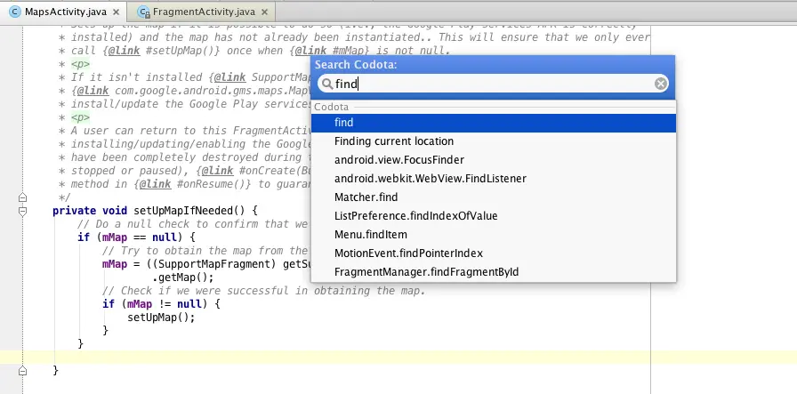Viewport: 797px width, 394px height.
Task: Select the 'Menu.findItem' suggestion
Action: pyautogui.click(x=493, y=235)
